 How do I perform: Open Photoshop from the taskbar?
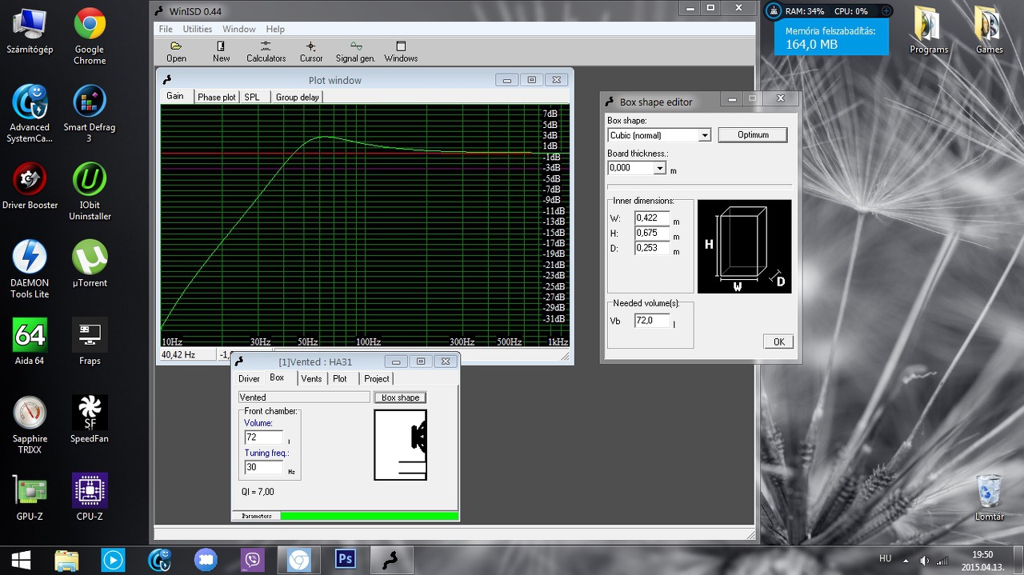pyautogui.click(x=346, y=559)
